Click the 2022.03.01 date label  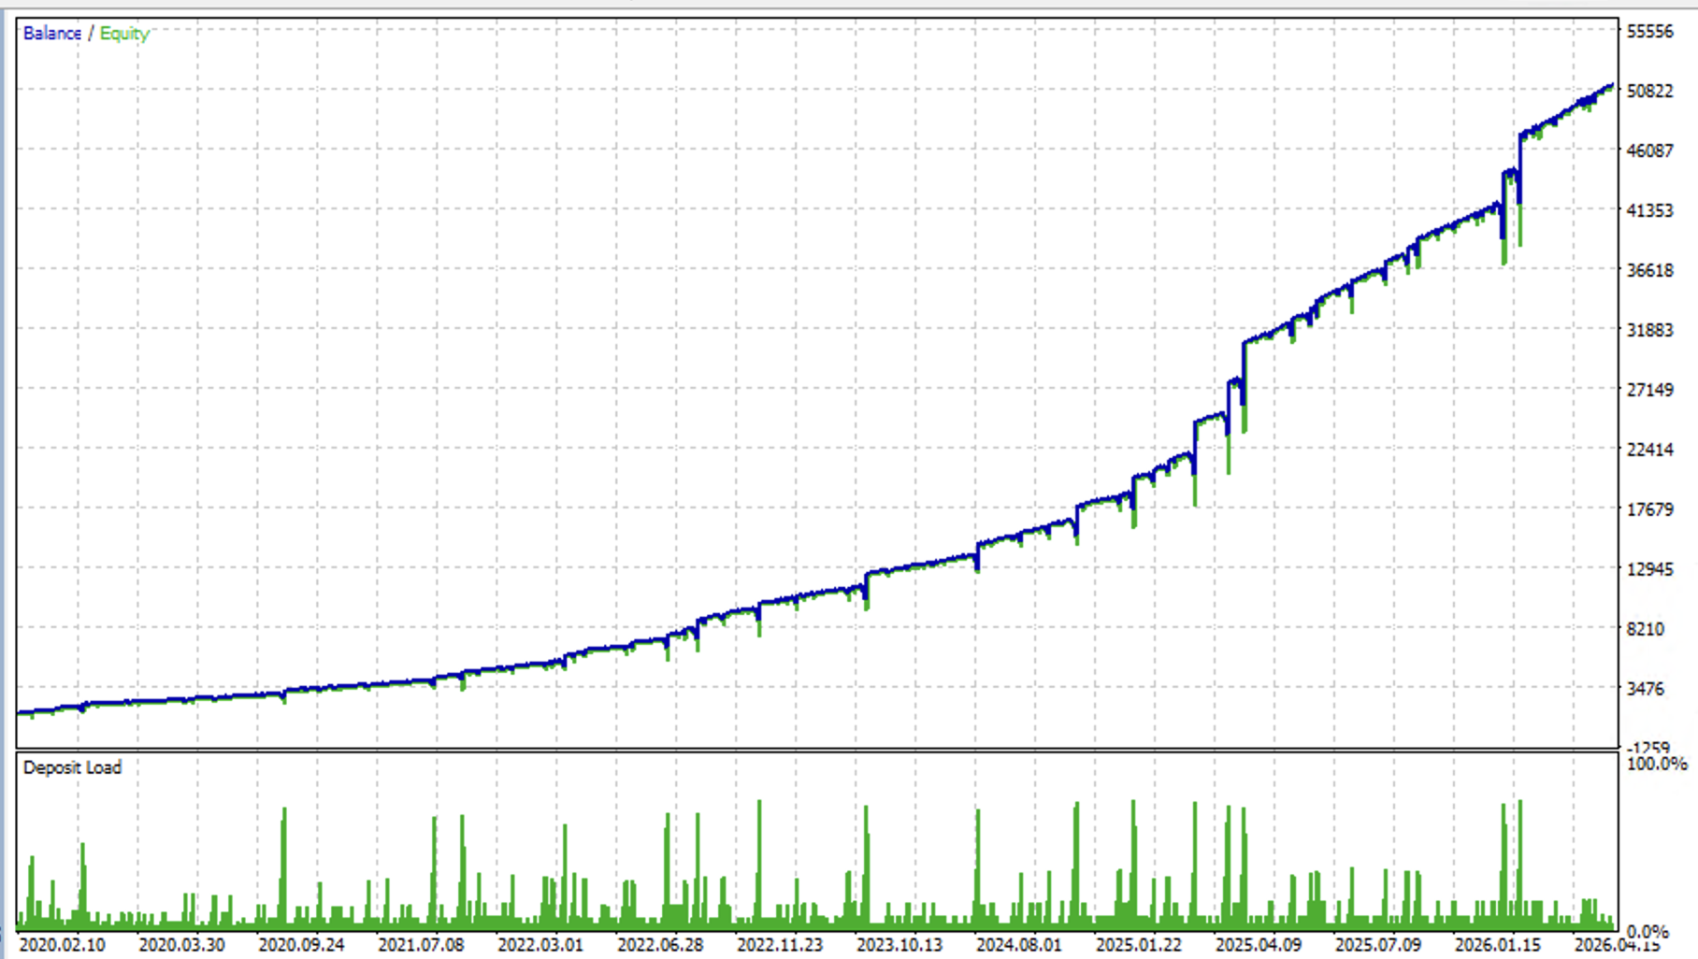[540, 945]
